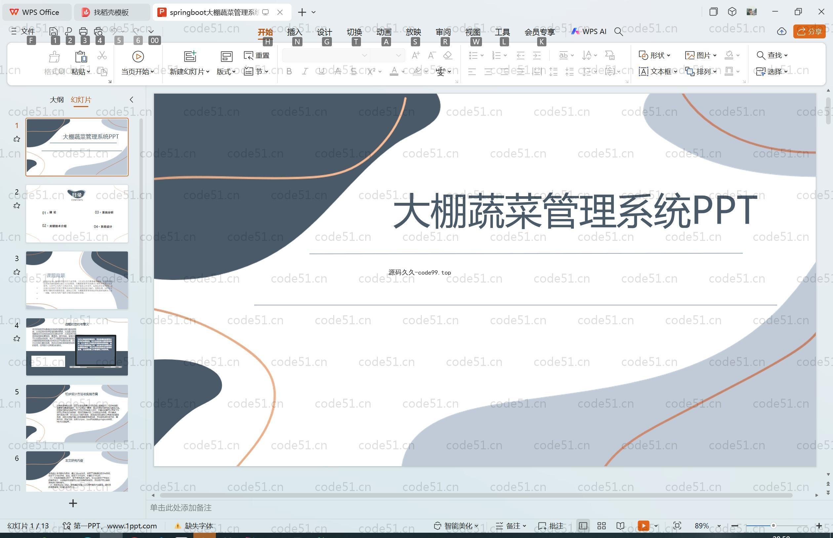Open font color A swatch

(394, 71)
